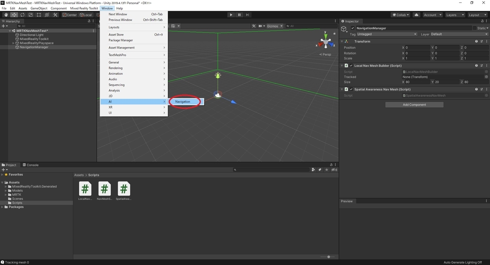The height and width of the screenshot is (265, 490).
Task: Select the Scale tool
Action: (30, 15)
